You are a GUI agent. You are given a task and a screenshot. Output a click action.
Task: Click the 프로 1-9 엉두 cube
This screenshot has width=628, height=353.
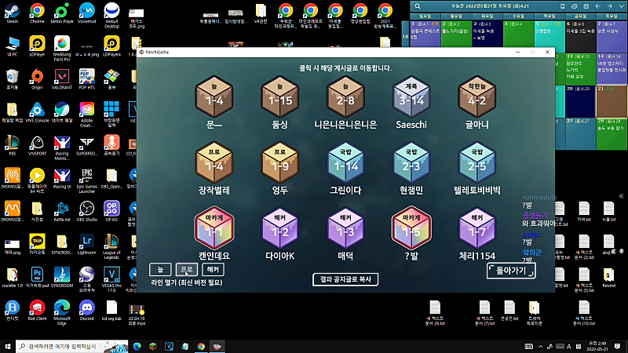(279, 162)
